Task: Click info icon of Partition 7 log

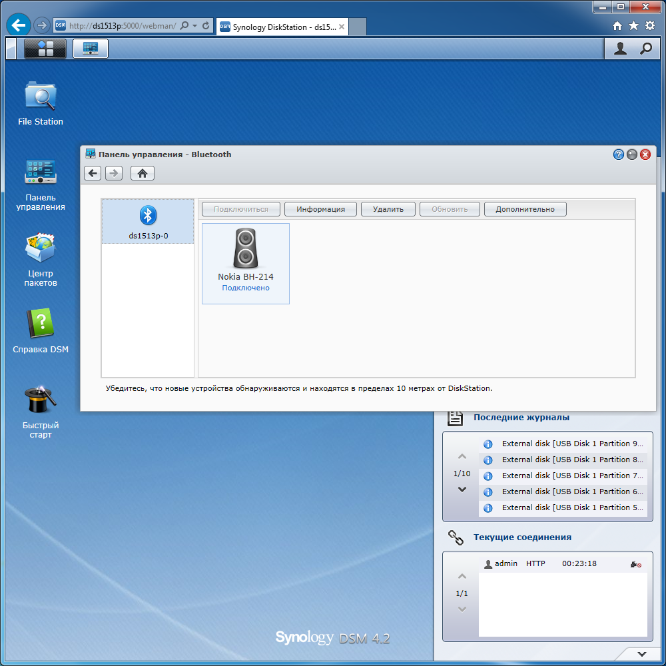Action: (x=488, y=476)
